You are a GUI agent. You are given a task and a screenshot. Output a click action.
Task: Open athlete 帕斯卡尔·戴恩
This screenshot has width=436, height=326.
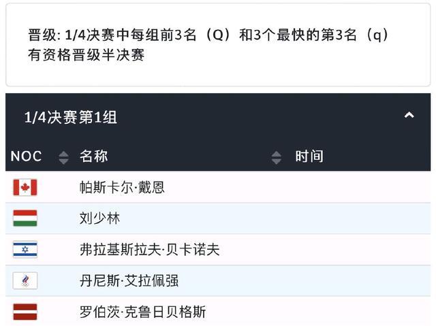click(x=122, y=187)
